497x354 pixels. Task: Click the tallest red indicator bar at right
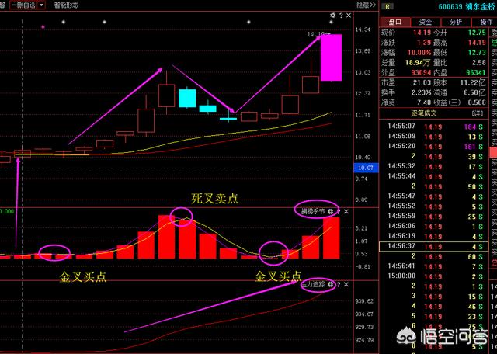332,238
